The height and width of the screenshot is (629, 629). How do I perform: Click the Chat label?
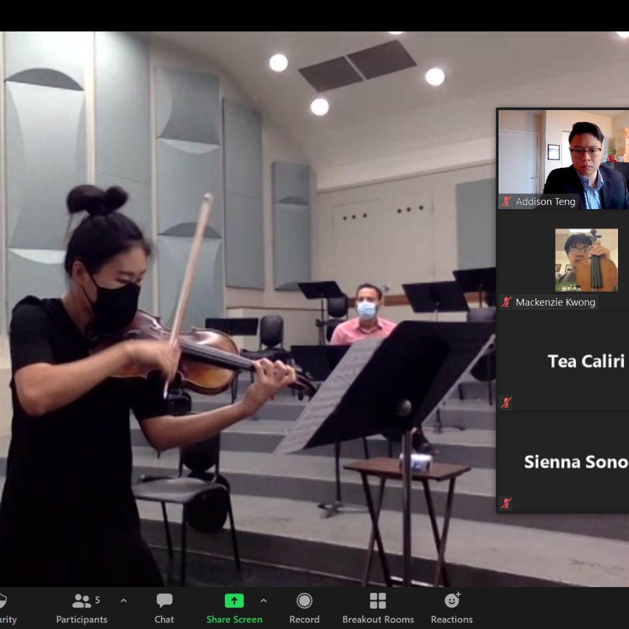click(164, 619)
